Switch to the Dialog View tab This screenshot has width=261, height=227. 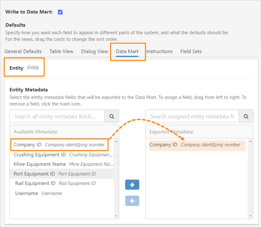94,51
